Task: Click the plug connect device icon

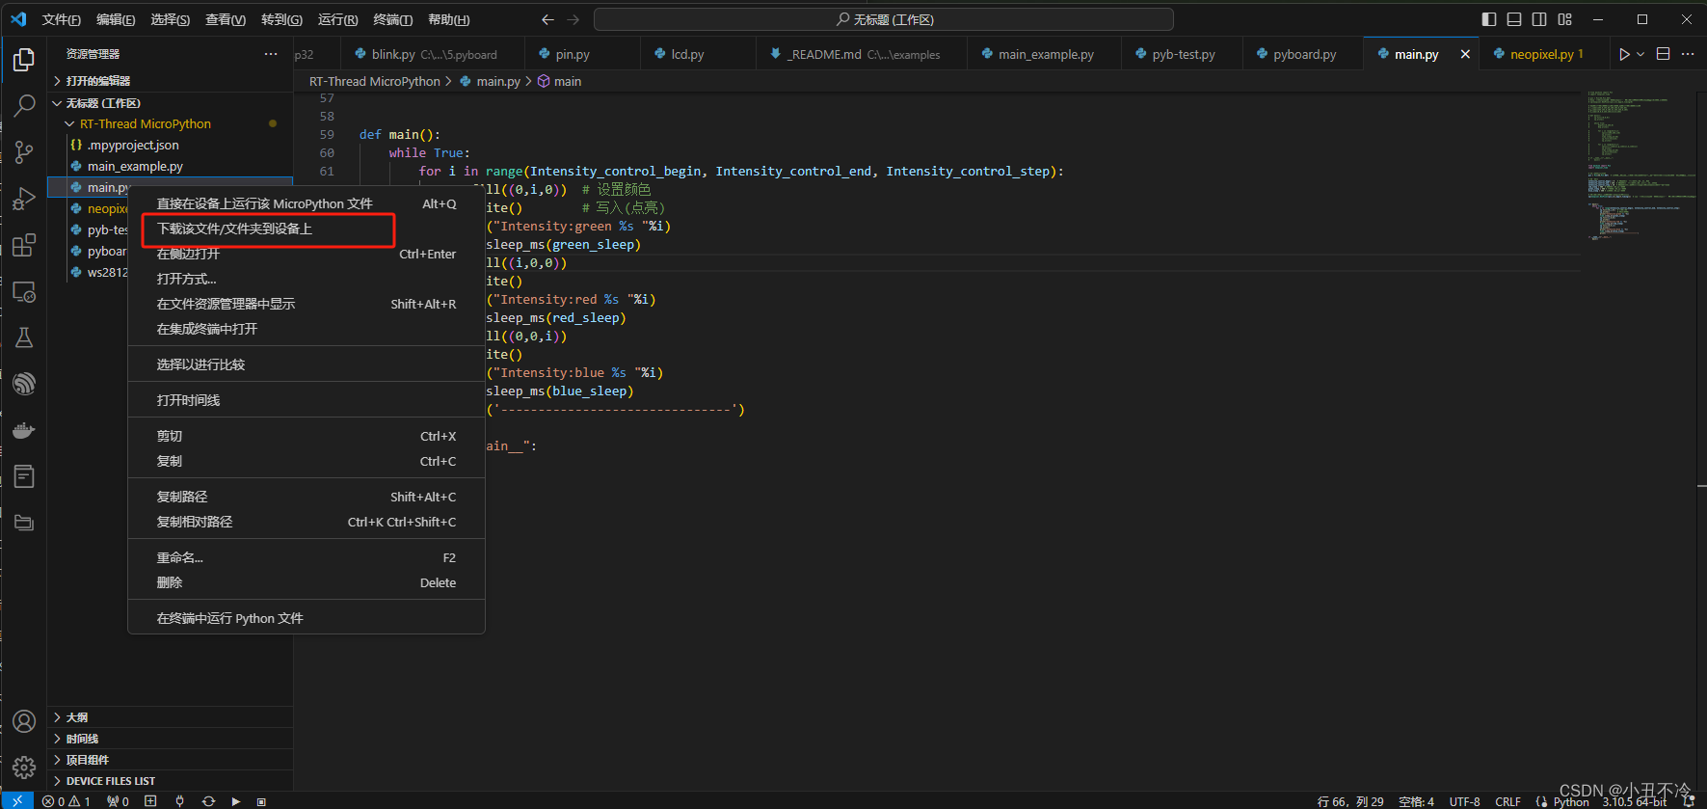Action: pos(179,801)
